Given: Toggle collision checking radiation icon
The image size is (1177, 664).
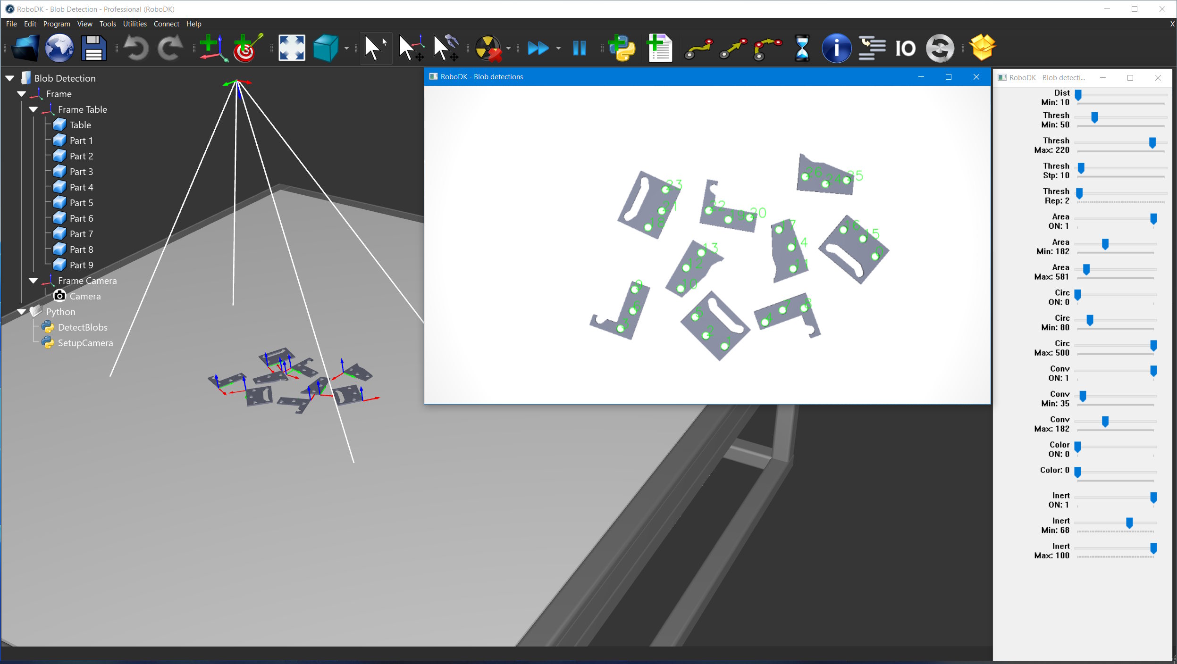Looking at the screenshot, I should pos(488,48).
